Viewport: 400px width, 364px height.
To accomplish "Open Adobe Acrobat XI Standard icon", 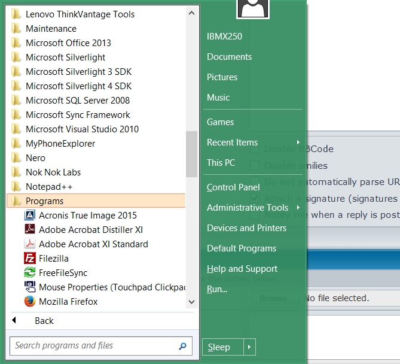I will click(x=30, y=244).
